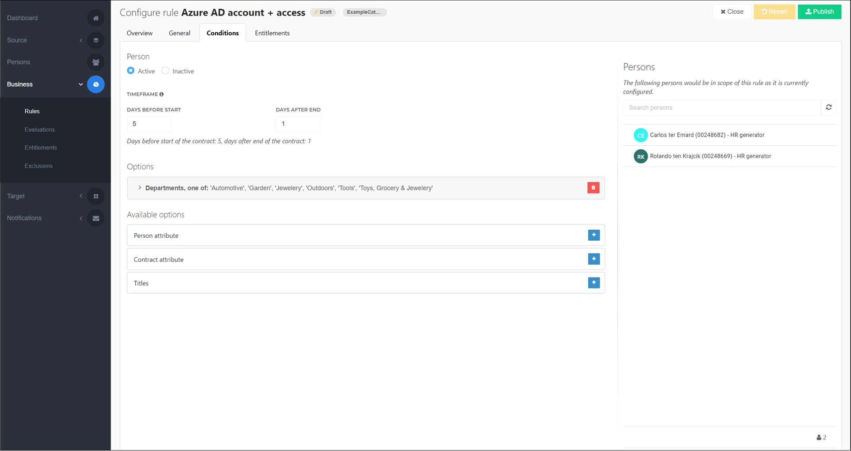Image resolution: width=851 pixels, height=451 pixels.
Task: Open Evaluations in the sidebar
Action: pyautogui.click(x=40, y=130)
